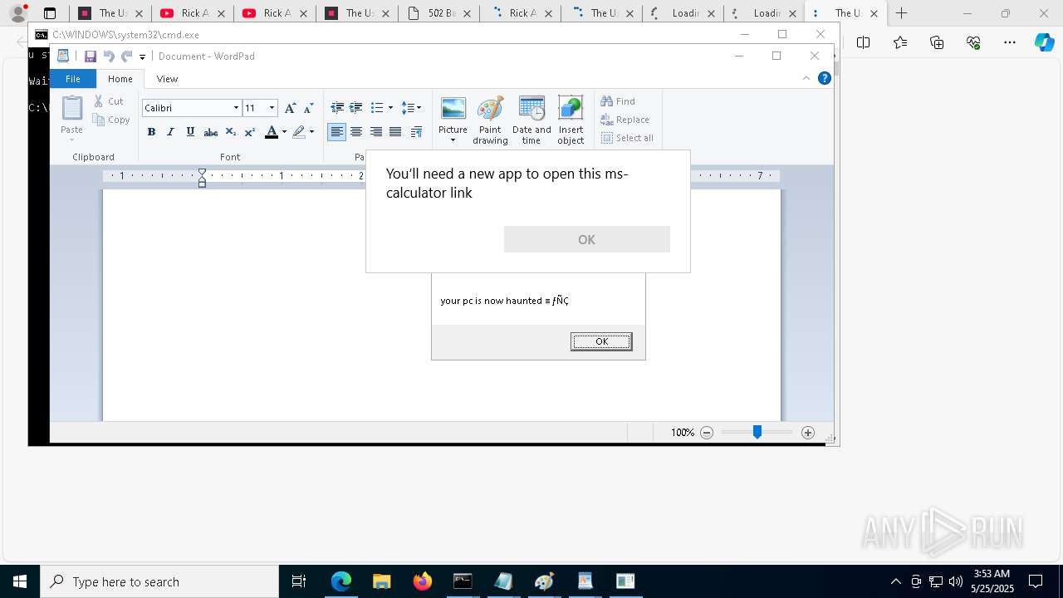Click the Paragraph settings icon
This screenshot has height=598, width=1063.
point(416,132)
